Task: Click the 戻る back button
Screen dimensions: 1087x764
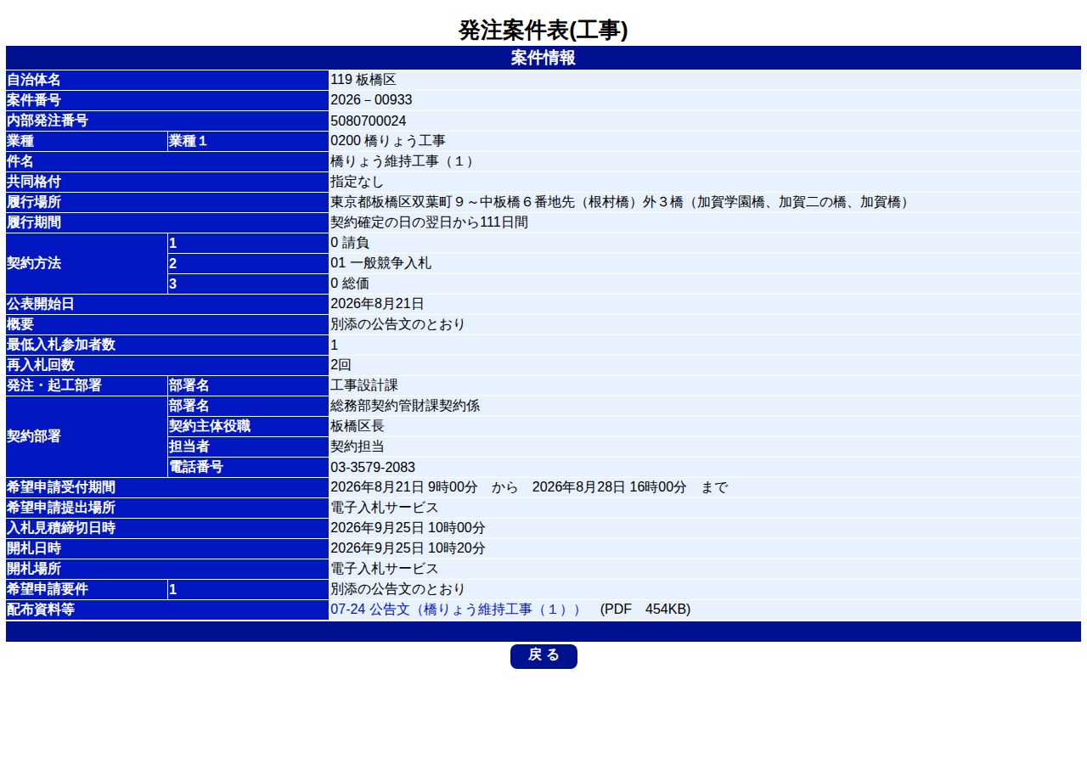Action: (x=543, y=656)
